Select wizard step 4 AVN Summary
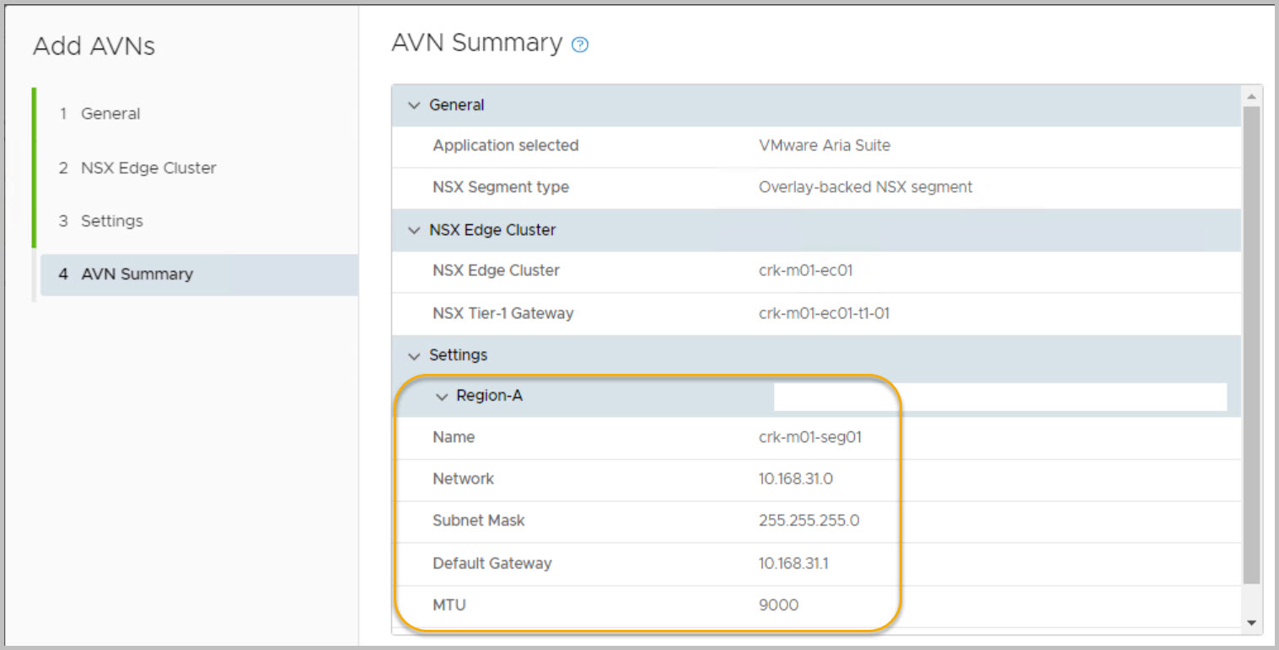Image resolution: width=1279 pixels, height=650 pixels. (137, 274)
